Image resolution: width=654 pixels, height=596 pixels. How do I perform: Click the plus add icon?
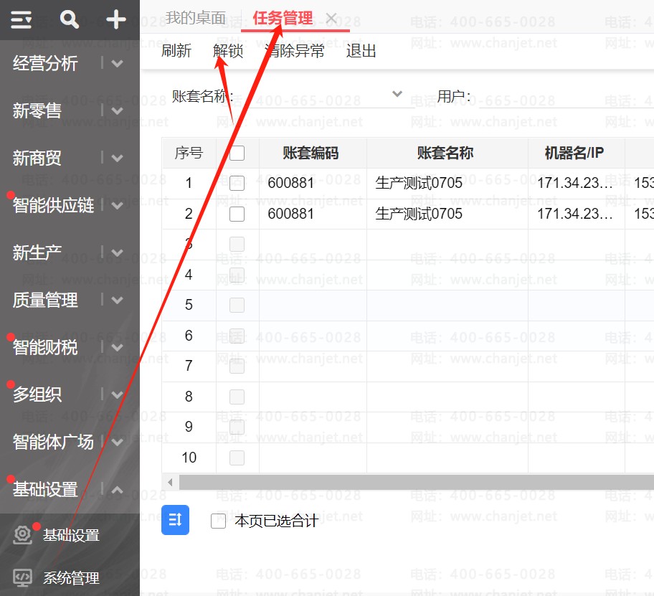pos(116,20)
